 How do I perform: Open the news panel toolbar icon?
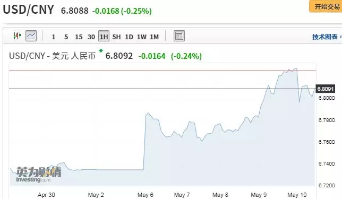179,36
